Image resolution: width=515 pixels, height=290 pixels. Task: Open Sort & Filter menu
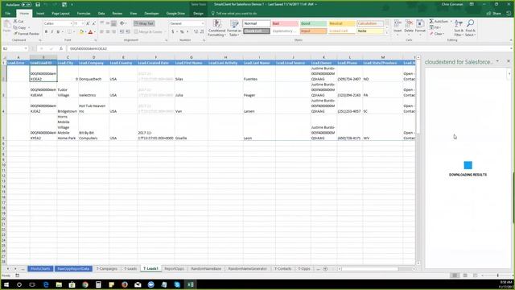pyautogui.click(x=459, y=28)
